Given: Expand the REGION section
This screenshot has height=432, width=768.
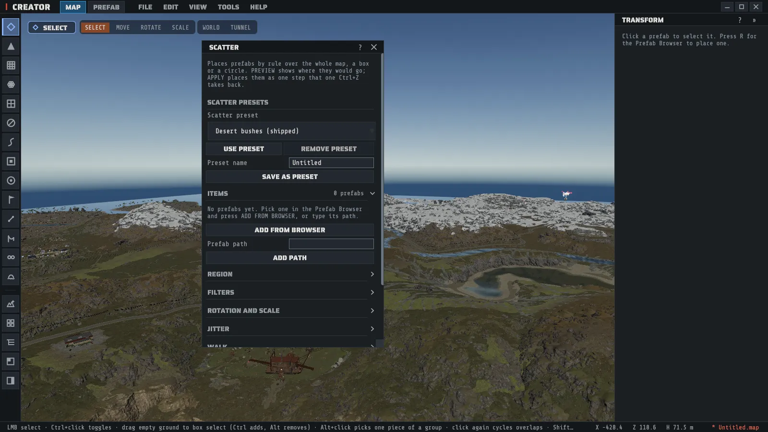Looking at the screenshot, I should tap(290, 274).
